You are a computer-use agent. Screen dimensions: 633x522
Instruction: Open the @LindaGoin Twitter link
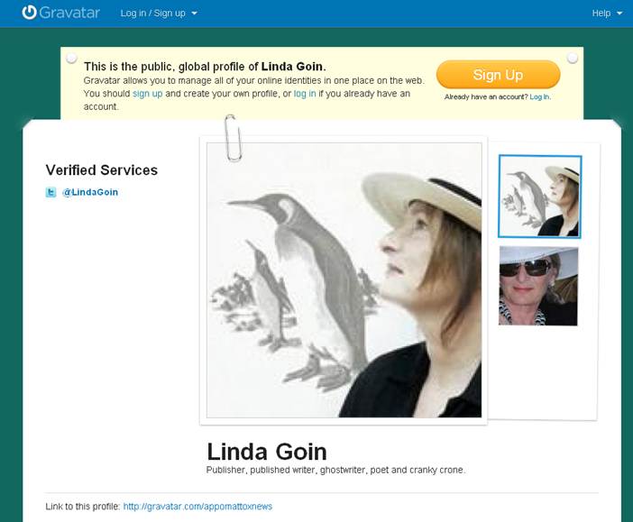(90, 192)
